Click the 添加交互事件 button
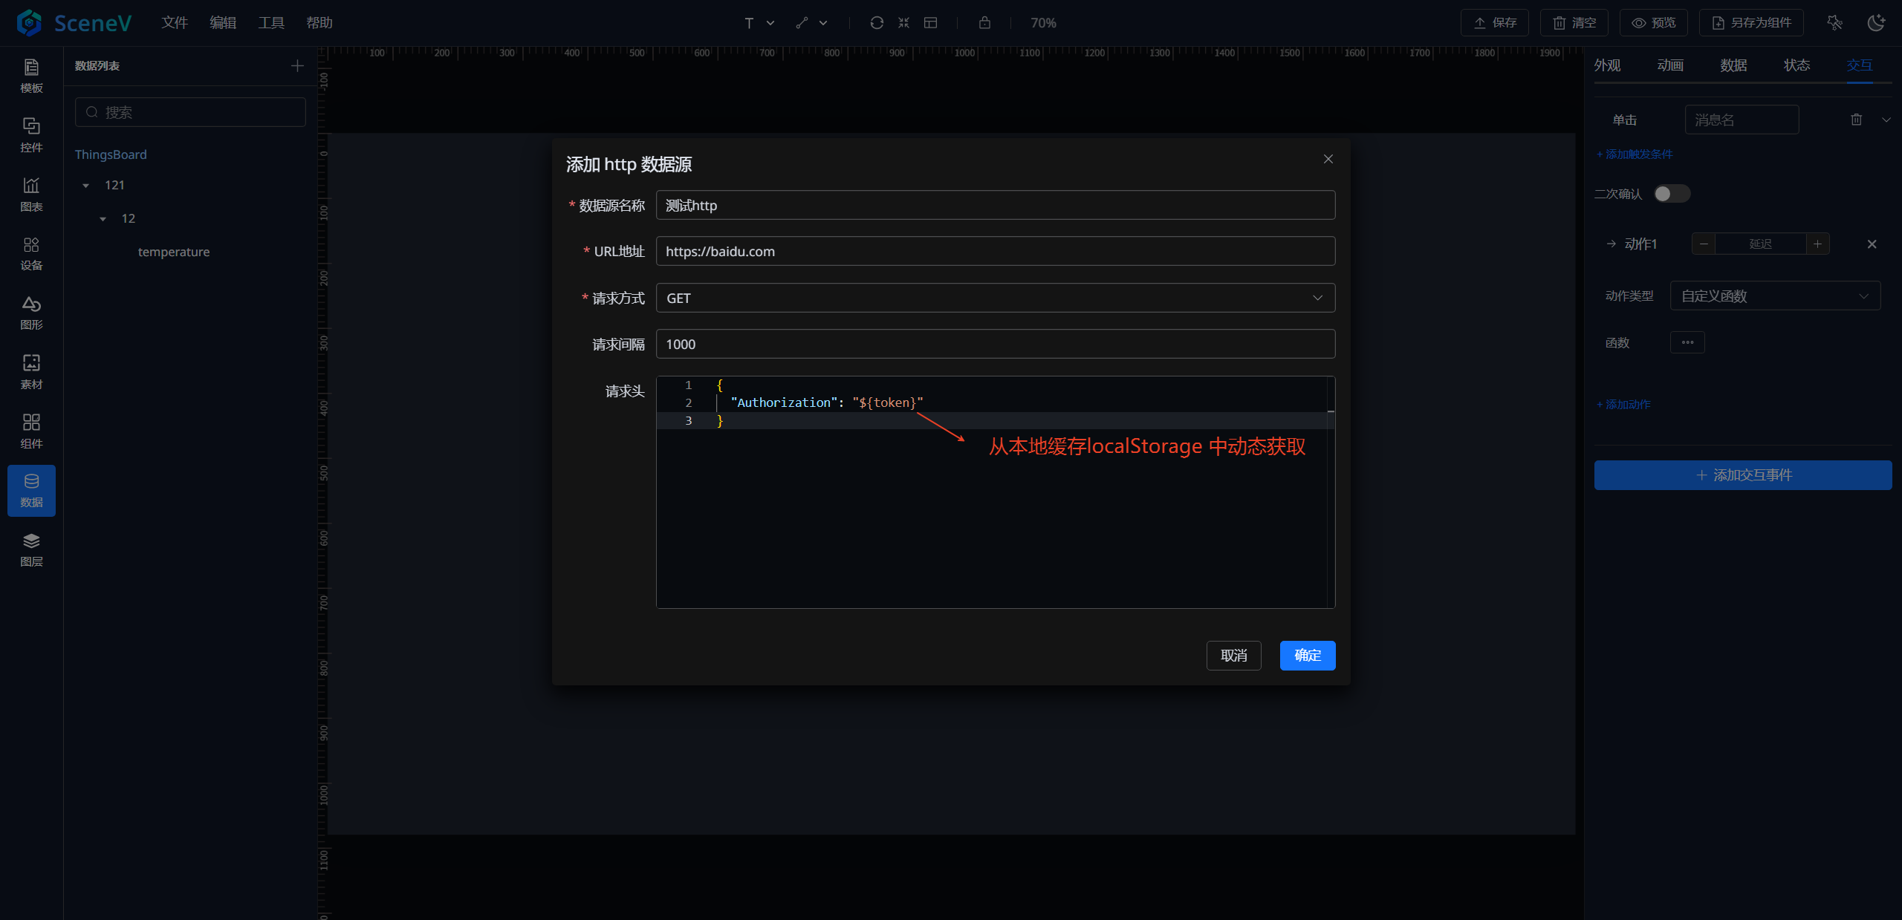Screen dimensions: 1902x920 1742,475
